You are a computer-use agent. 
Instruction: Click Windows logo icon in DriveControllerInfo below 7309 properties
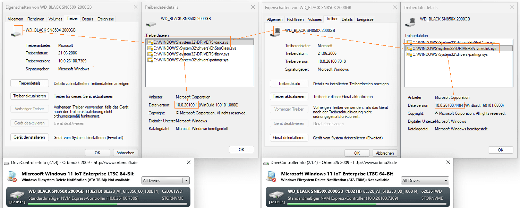pyautogui.click(x=12, y=176)
